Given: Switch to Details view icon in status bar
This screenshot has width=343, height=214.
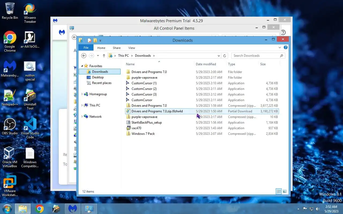Looking at the screenshot, I should [x=279, y=191].
